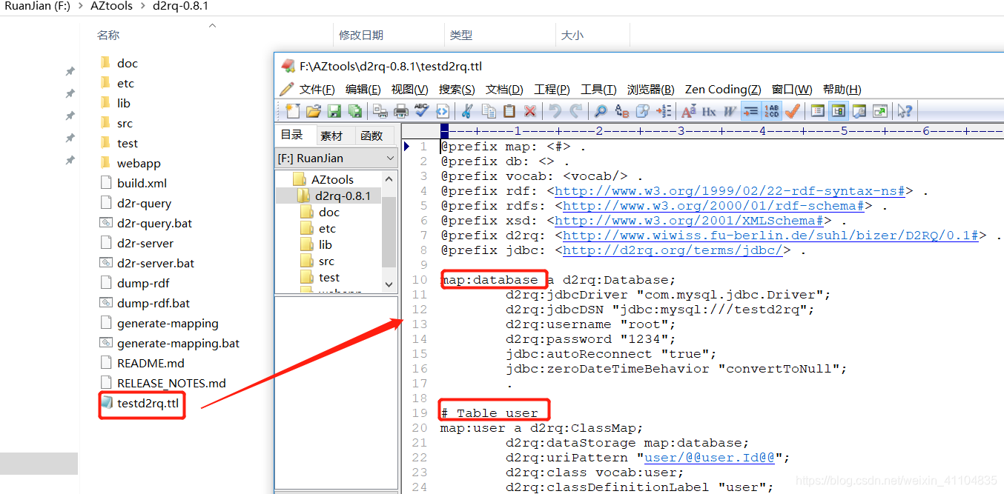Viewport: 1004px width, 494px height.
Task: Toggle first window panel icon after check mark
Action: tap(817, 111)
